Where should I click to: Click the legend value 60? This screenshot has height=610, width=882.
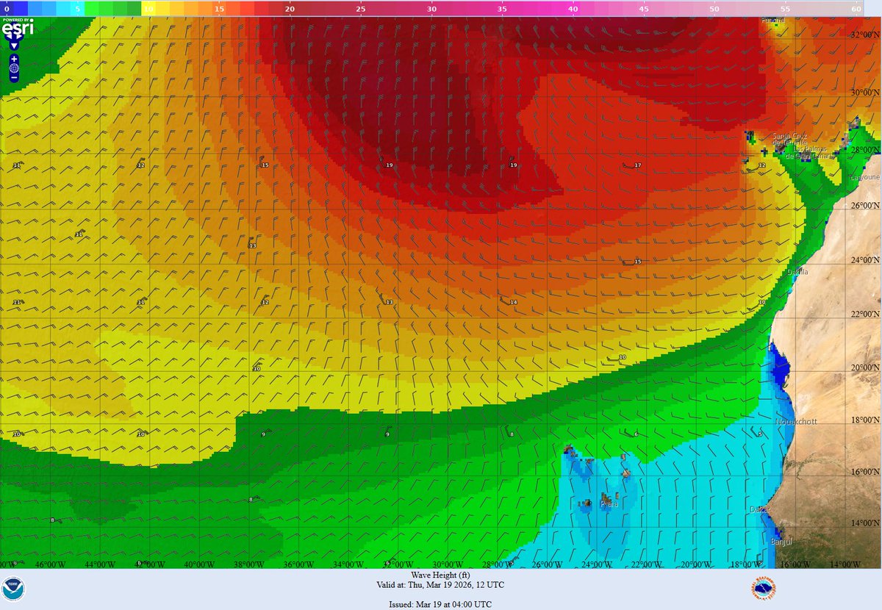coord(856,9)
